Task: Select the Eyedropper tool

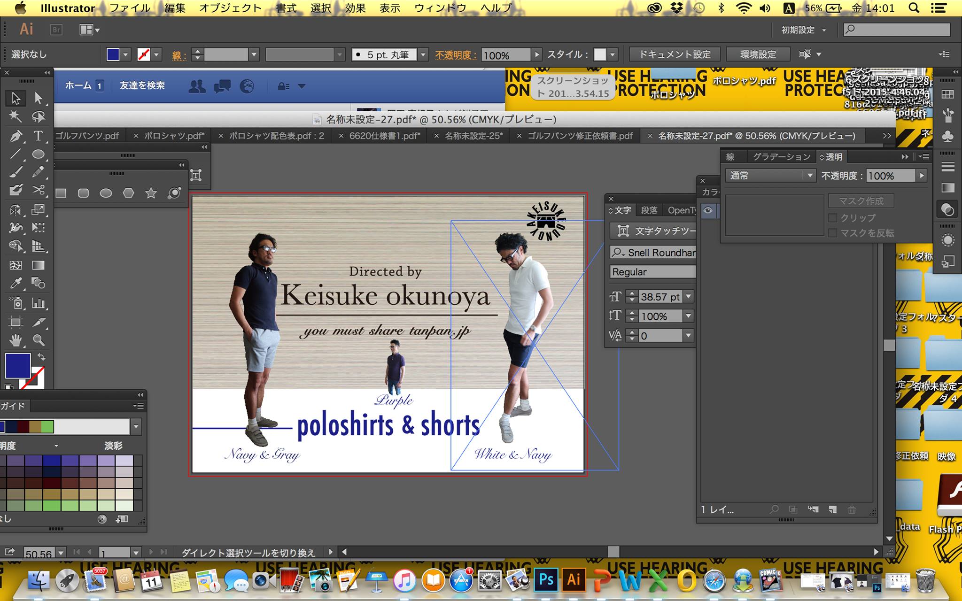Action: [x=16, y=283]
